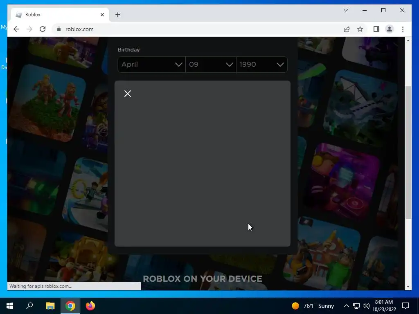Open the Windows notification center
Image resolution: width=419 pixels, height=314 pixels.
[x=405, y=306]
